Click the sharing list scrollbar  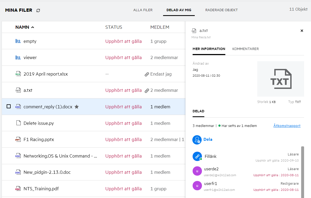click(x=302, y=170)
